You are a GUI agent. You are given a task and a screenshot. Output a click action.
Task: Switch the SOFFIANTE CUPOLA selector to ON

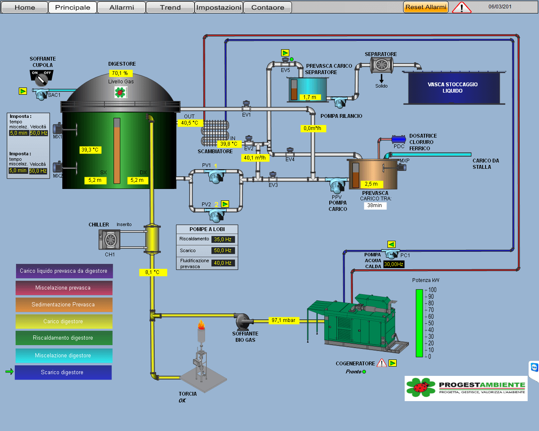point(35,72)
